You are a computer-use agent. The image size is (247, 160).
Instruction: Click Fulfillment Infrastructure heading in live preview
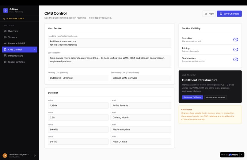pyautogui.click(x=199, y=80)
